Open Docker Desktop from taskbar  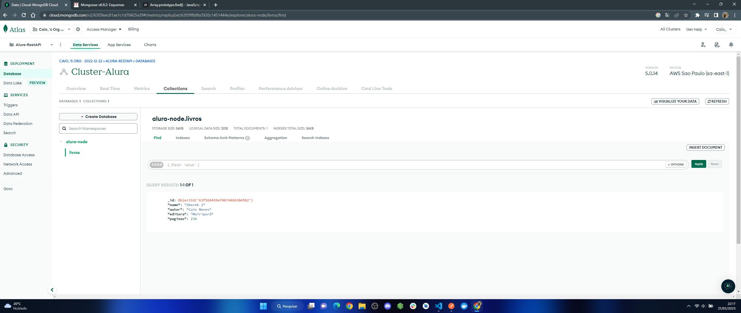point(464,306)
